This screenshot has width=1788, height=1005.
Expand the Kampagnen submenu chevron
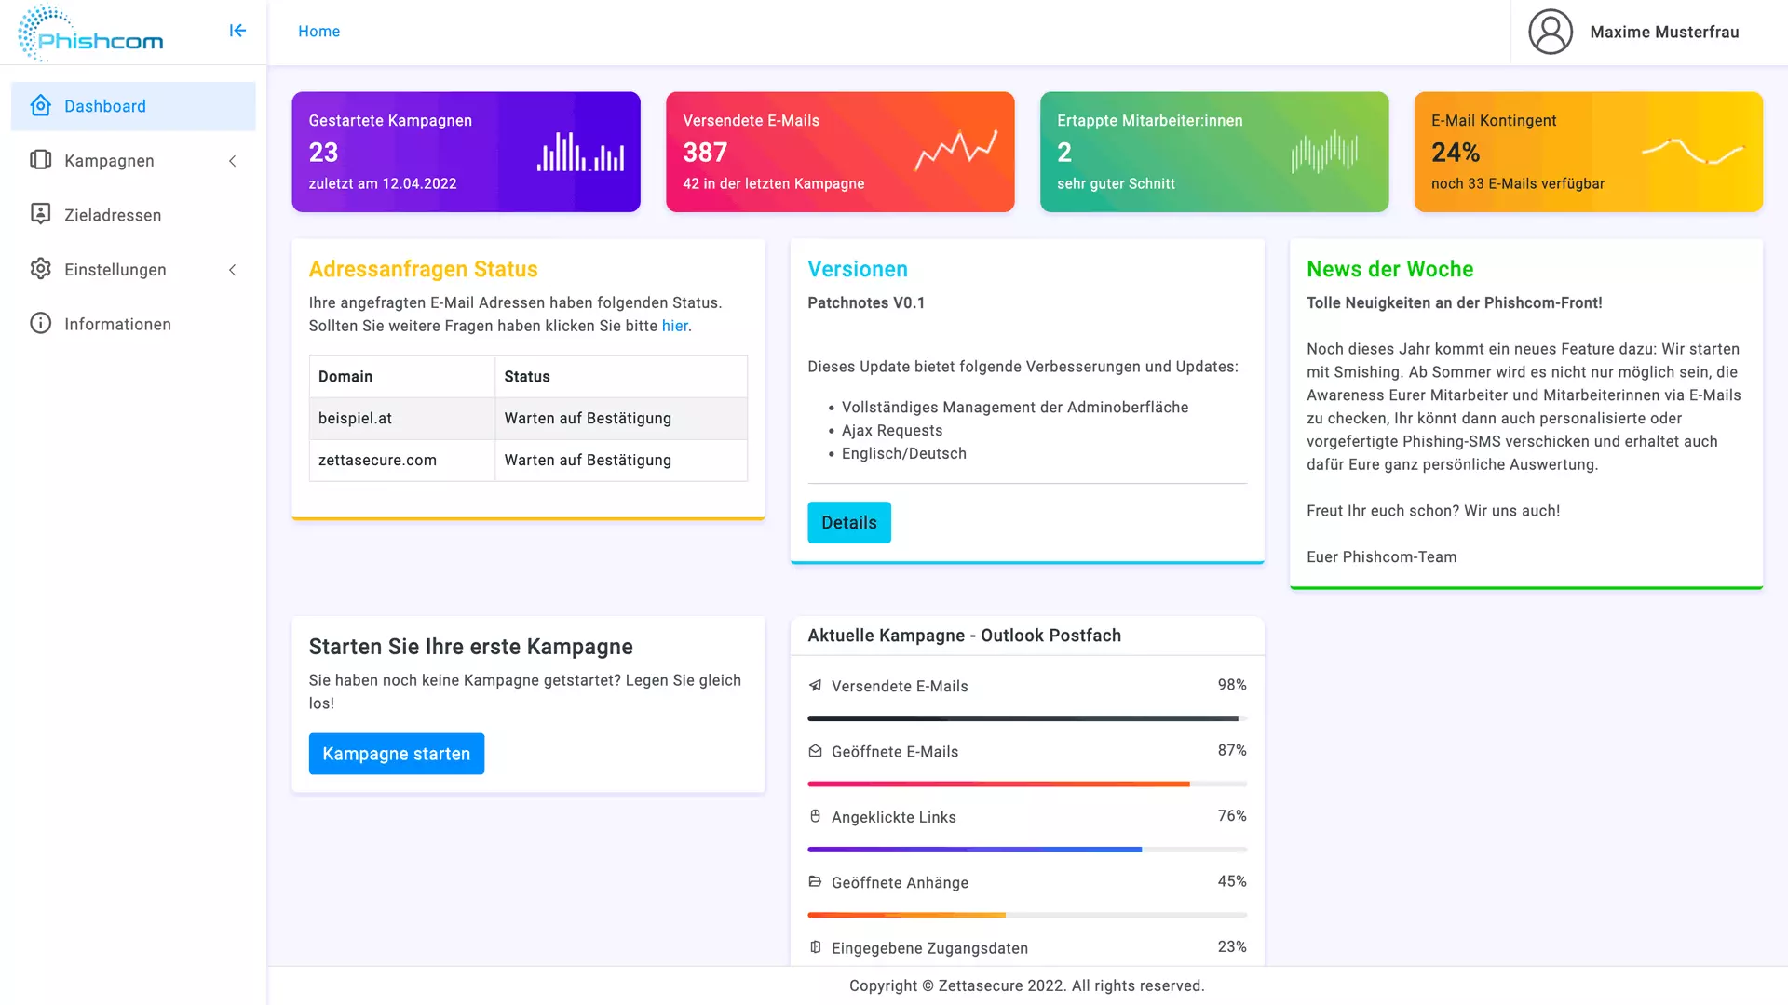coord(233,161)
